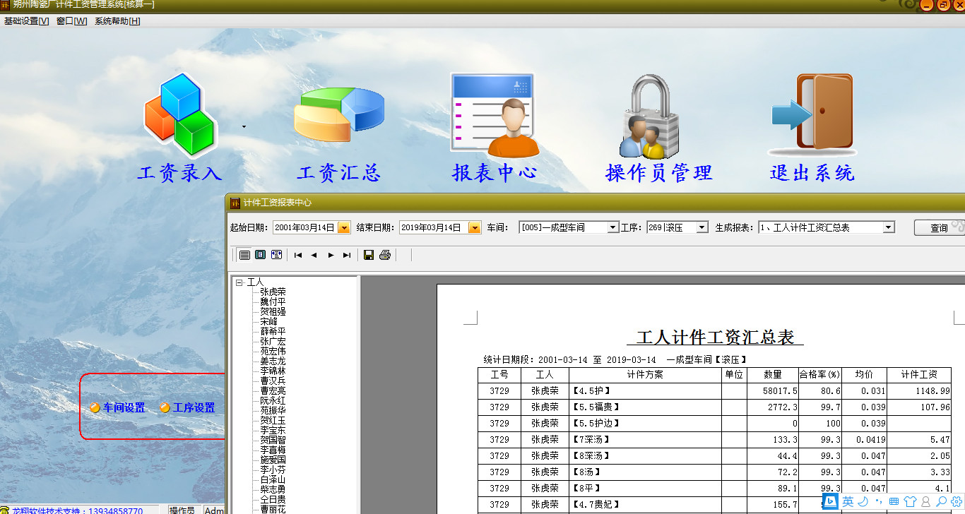Jump to the last report page
Screen dimensions: 965x514
pyautogui.click(x=346, y=255)
